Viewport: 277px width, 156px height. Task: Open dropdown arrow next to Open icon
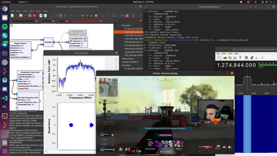pyautogui.click(x=25, y=16)
